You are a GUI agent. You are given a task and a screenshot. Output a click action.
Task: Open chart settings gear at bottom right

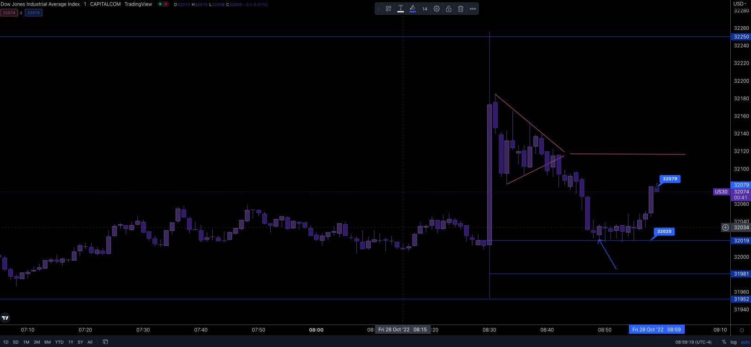click(741, 330)
